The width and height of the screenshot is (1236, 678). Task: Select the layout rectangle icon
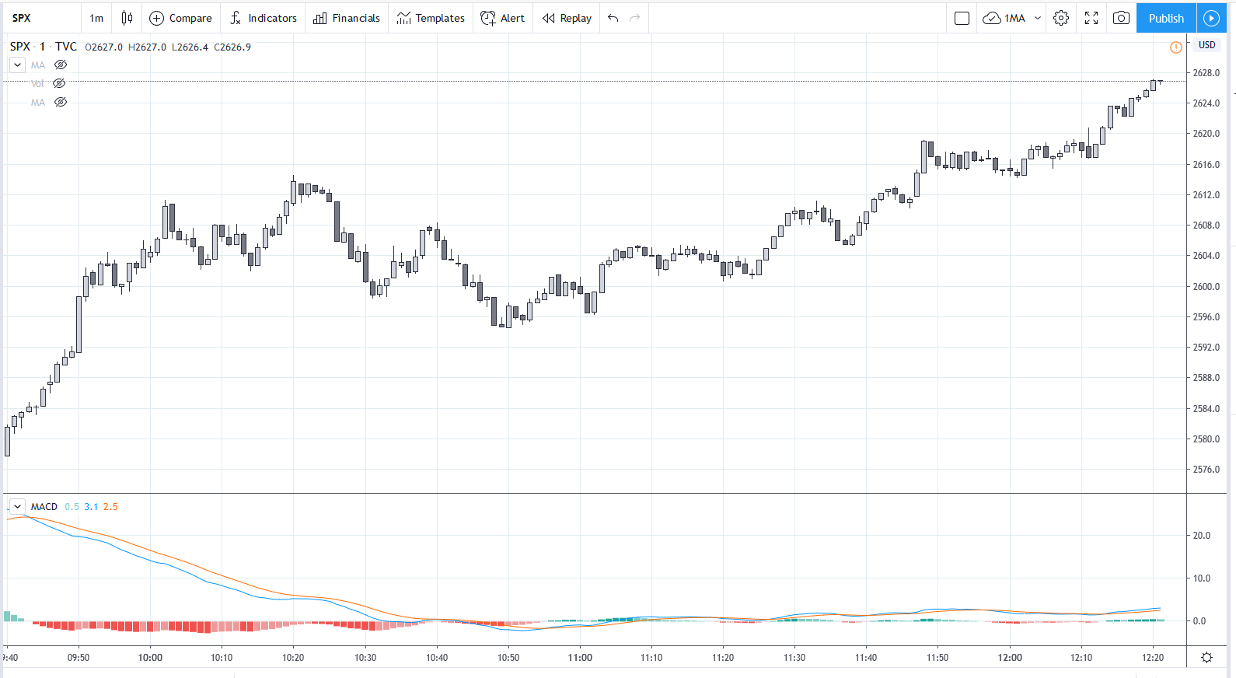pyautogui.click(x=962, y=18)
